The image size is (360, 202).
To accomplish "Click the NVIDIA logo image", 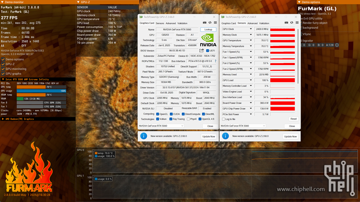I will [208, 40].
